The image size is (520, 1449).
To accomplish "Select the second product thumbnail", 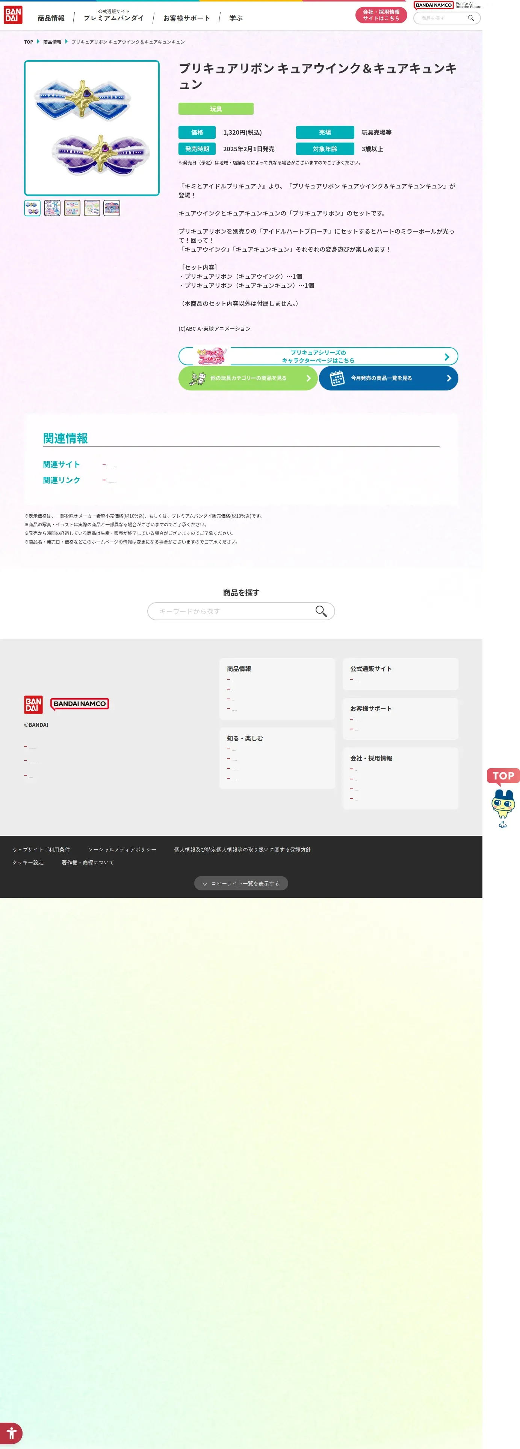I will [52, 208].
